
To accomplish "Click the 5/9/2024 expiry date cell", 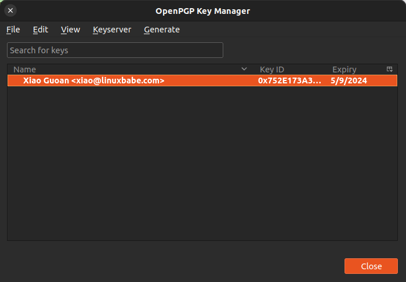I will [x=349, y=80].
